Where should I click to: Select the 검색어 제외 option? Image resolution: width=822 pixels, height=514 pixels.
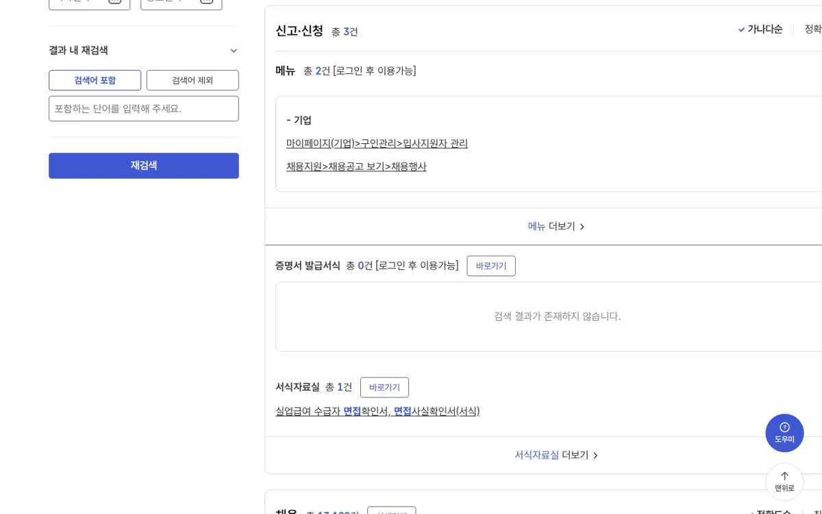pos(192,80)
